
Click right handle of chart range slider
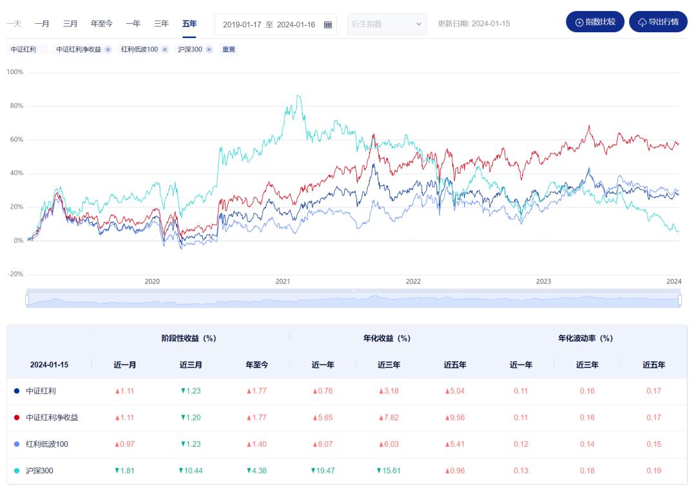tap(681, 299)
